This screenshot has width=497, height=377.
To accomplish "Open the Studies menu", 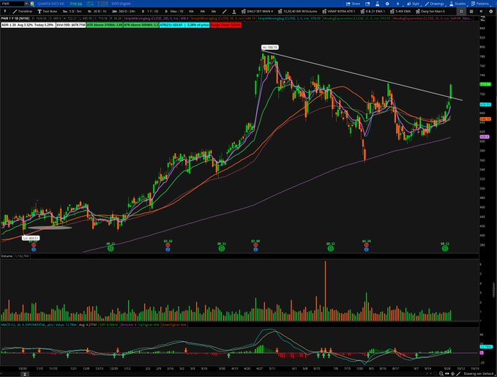I will pyautogui.click(x=457, y=4).
